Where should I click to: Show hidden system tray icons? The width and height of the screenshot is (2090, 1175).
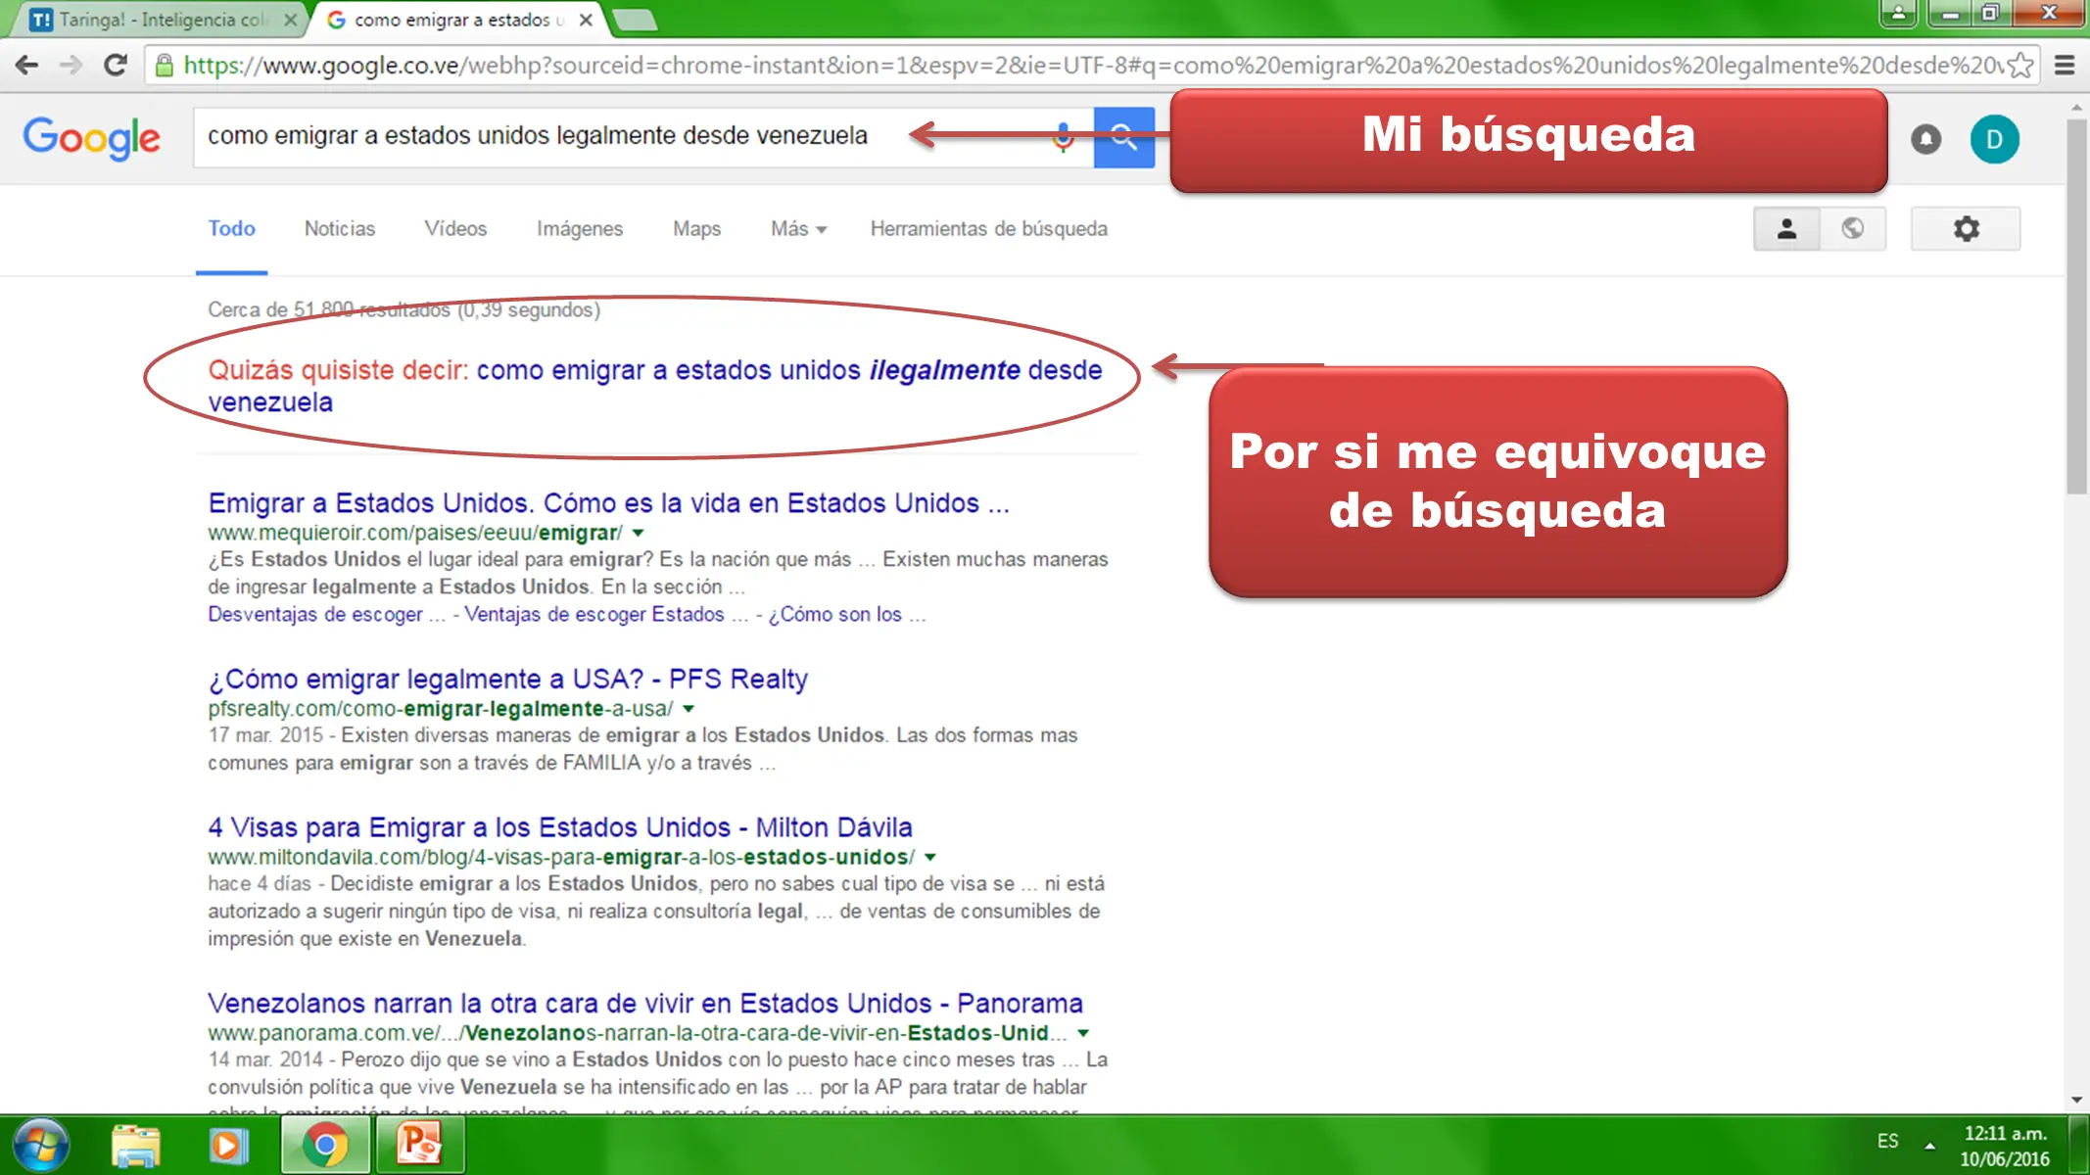(1929, 1146)
